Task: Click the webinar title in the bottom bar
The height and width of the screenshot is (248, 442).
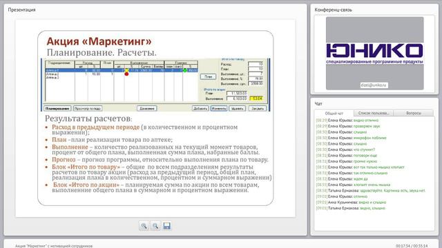Action: 54,246
